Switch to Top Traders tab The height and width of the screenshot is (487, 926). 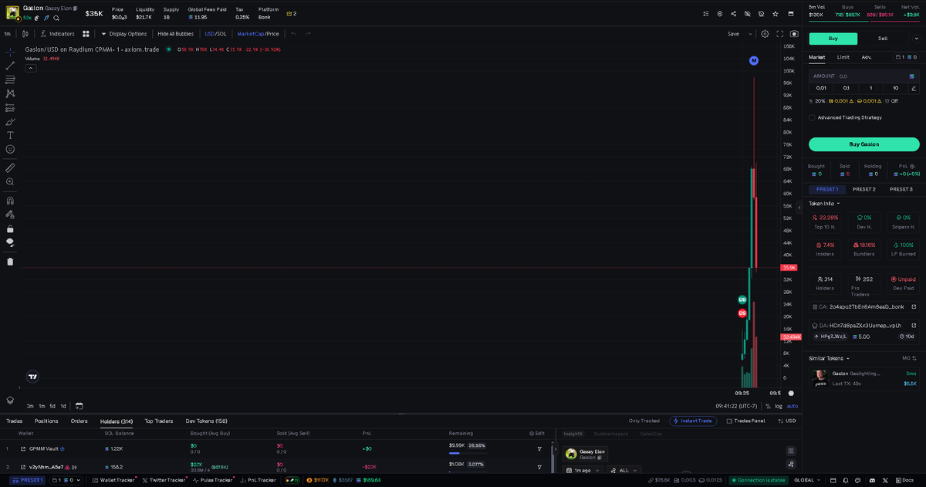(159, 421)
